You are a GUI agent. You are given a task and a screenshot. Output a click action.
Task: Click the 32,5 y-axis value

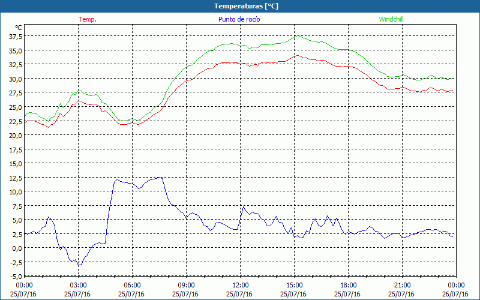coord(16,65)
